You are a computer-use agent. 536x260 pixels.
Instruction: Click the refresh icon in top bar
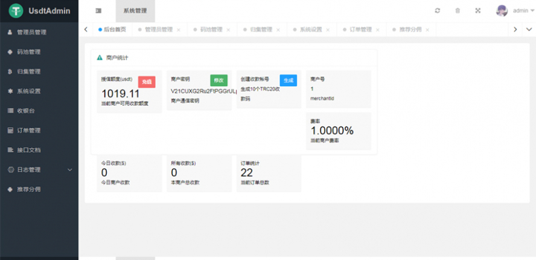(437, 11)
